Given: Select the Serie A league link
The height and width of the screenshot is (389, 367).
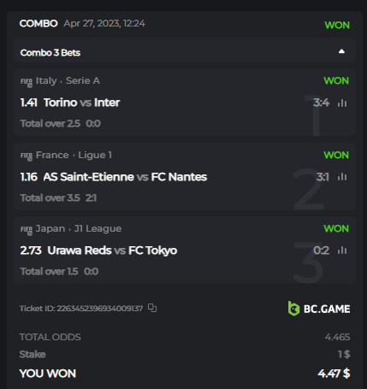Looking at the screenshot, I should pos(83,80).
